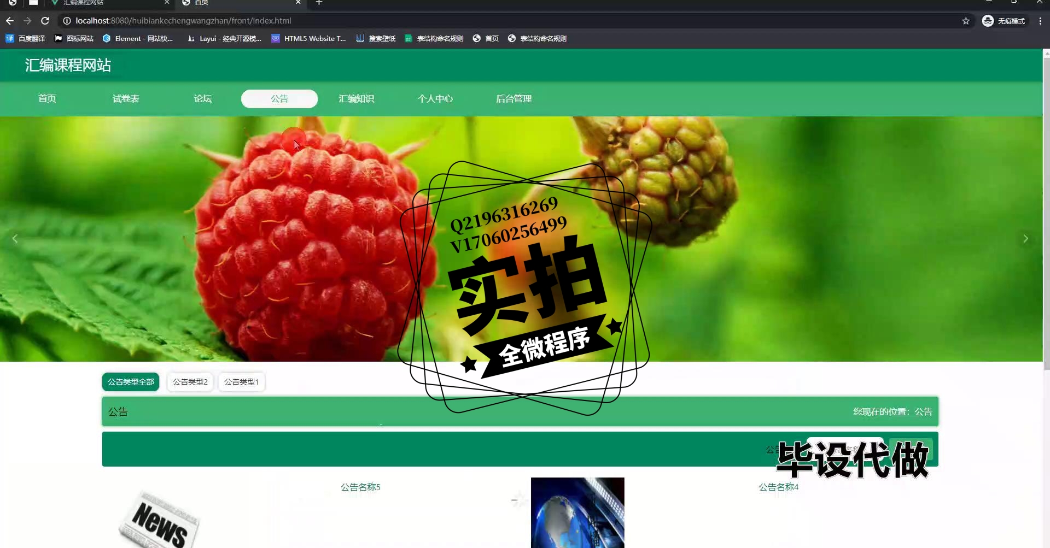Open 论坛 in the navigation menu

pos(203,98)
